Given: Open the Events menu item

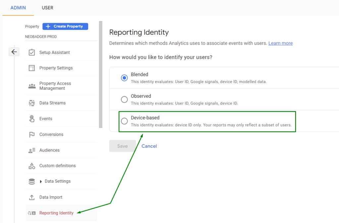Looking at the screenshot, I should point(61,119).
